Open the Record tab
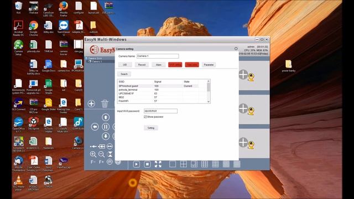354x199 pixels. click(142, 65)
